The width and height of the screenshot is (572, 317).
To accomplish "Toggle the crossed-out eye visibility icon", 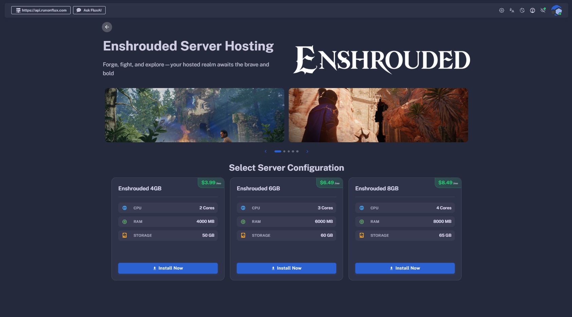I will click(x=543, y=10).
